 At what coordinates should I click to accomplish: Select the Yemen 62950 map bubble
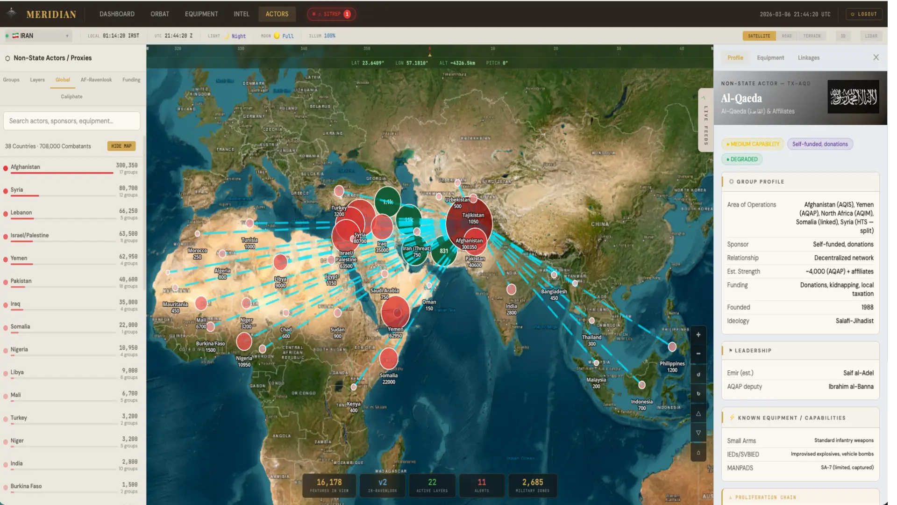395,312
